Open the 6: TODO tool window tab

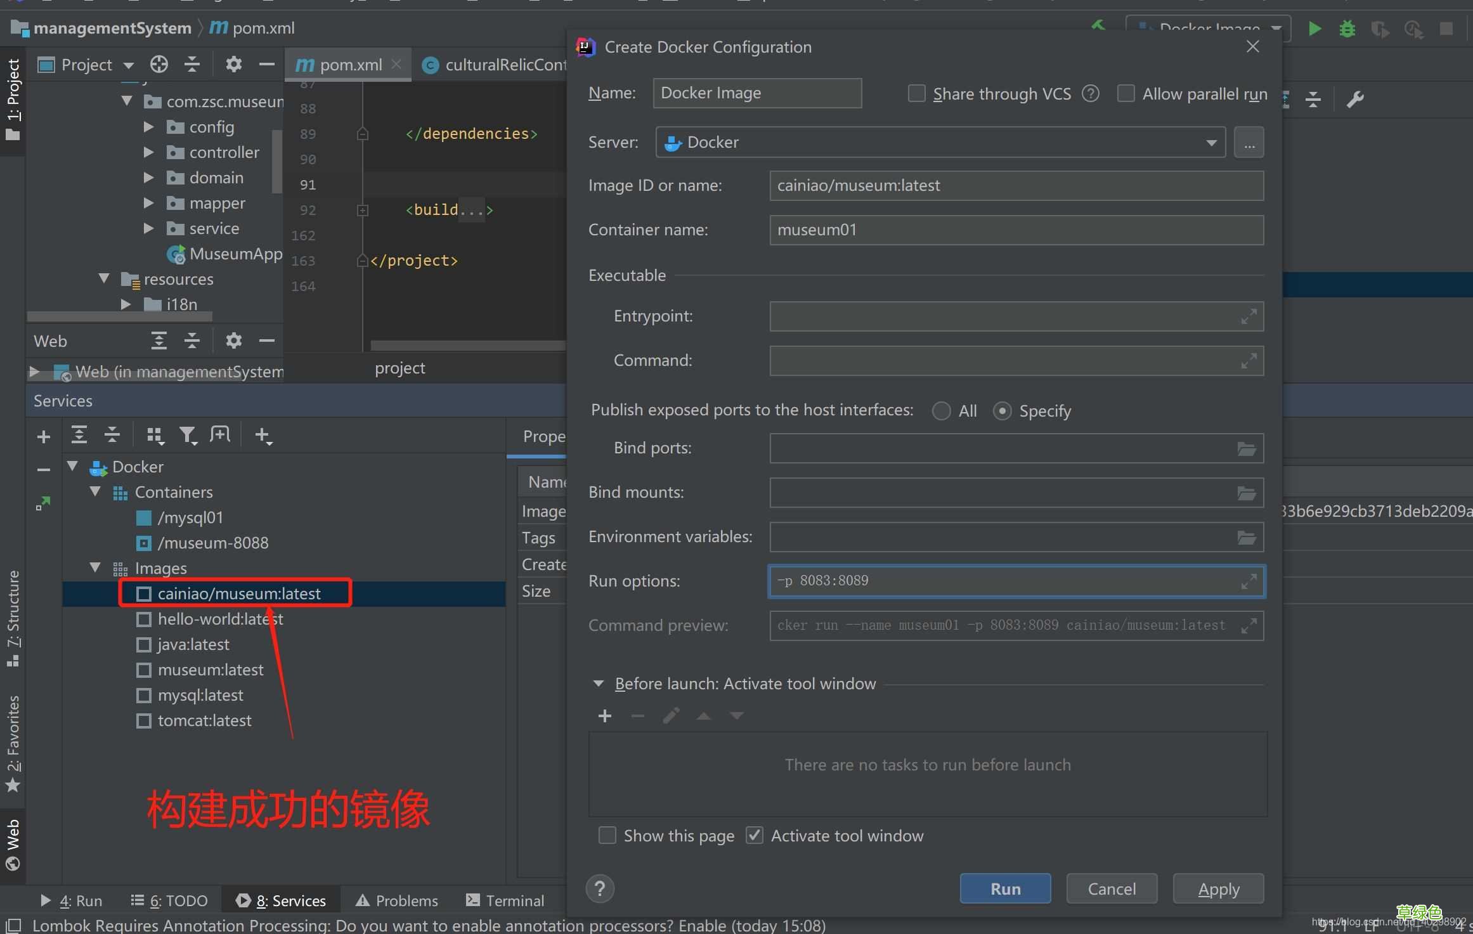pyautogui.click(x=169, y=900)
